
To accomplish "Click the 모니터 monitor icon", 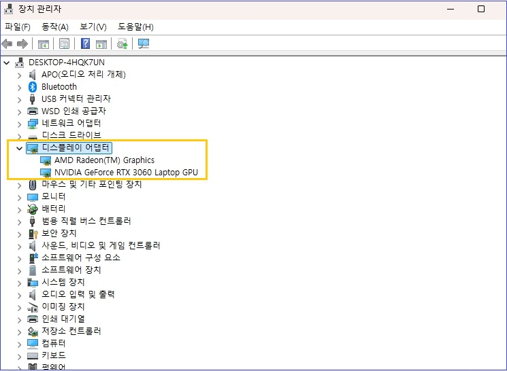I will [x=33, y=197].
